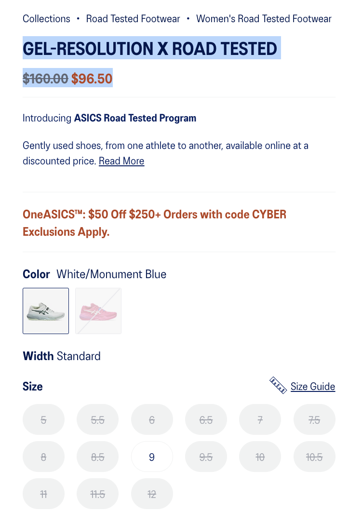The width and height of the screenshot is (349, 511).
Task: Choose size 5.5 option
Action: (98, 420)
